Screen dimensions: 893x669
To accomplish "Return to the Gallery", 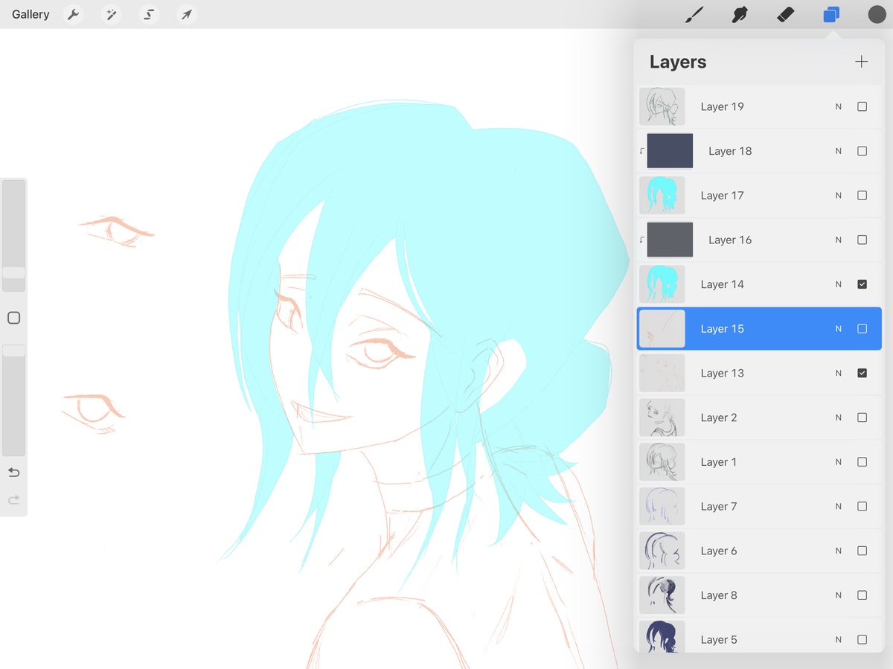I will pos(31,14).
